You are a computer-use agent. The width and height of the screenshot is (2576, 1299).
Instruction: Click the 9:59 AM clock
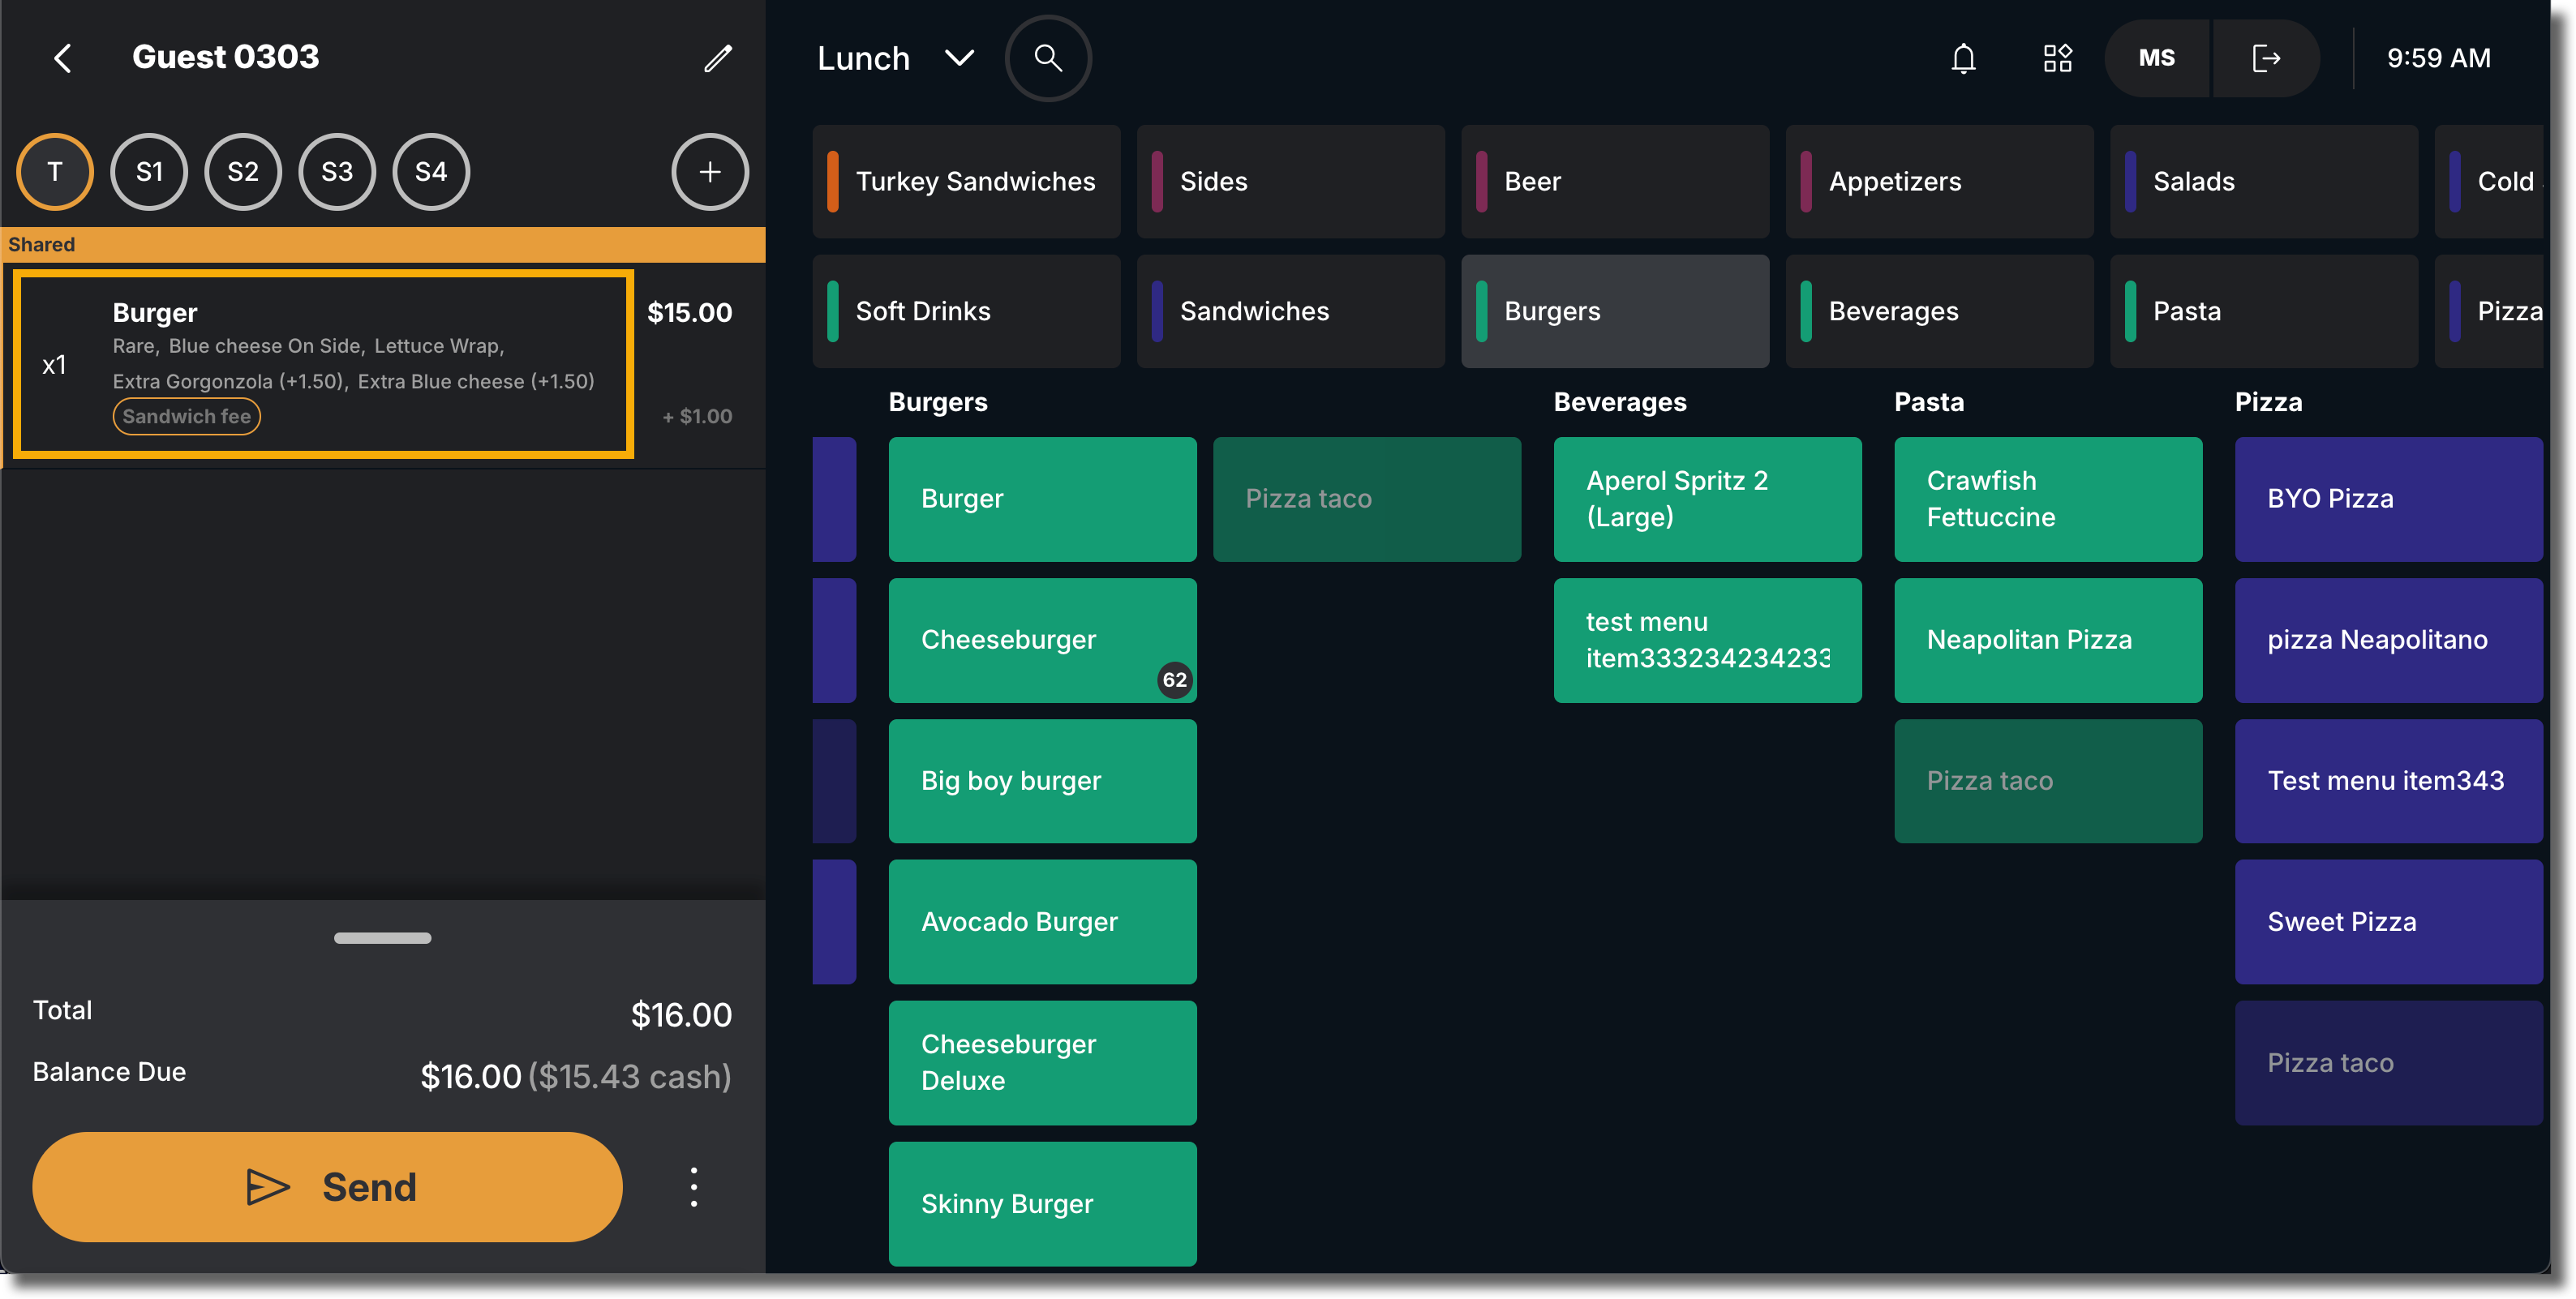coord(2438,58)
